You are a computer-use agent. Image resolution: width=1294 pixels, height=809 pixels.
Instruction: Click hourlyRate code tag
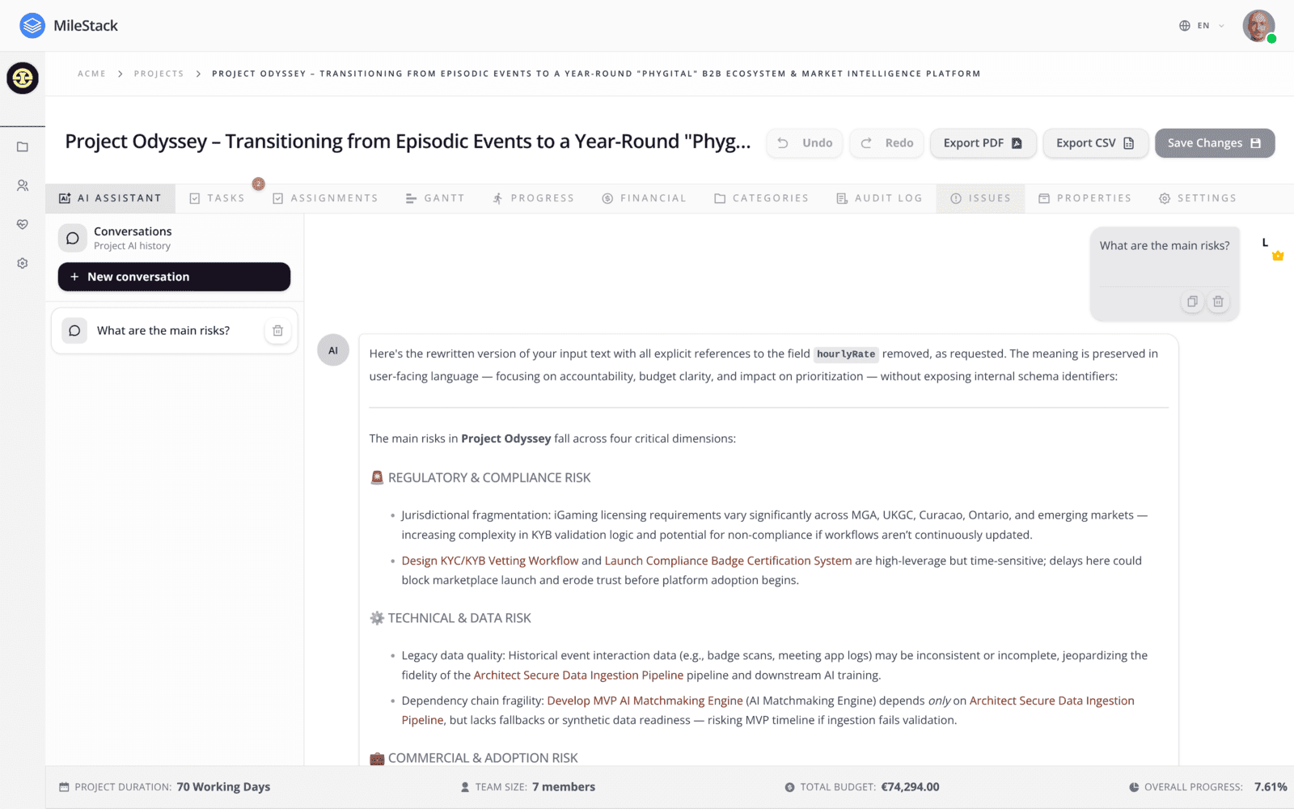tap(846, 354)
